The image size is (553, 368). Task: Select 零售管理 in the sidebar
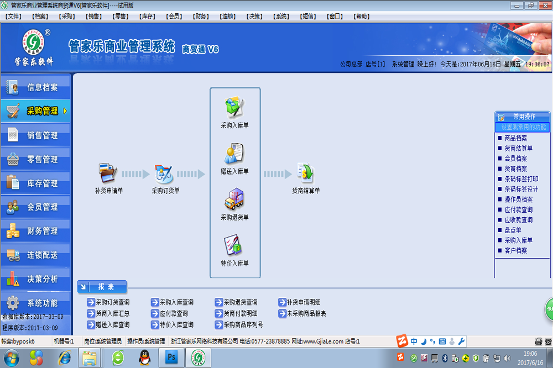point(35,159)
